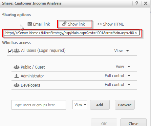Close the Share dialog with X icon
This screenshot has width=151, height=126.
tap(146, 3)
